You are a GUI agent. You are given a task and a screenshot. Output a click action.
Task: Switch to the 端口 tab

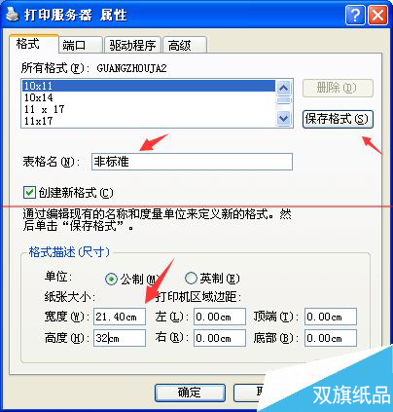(81, 45)
